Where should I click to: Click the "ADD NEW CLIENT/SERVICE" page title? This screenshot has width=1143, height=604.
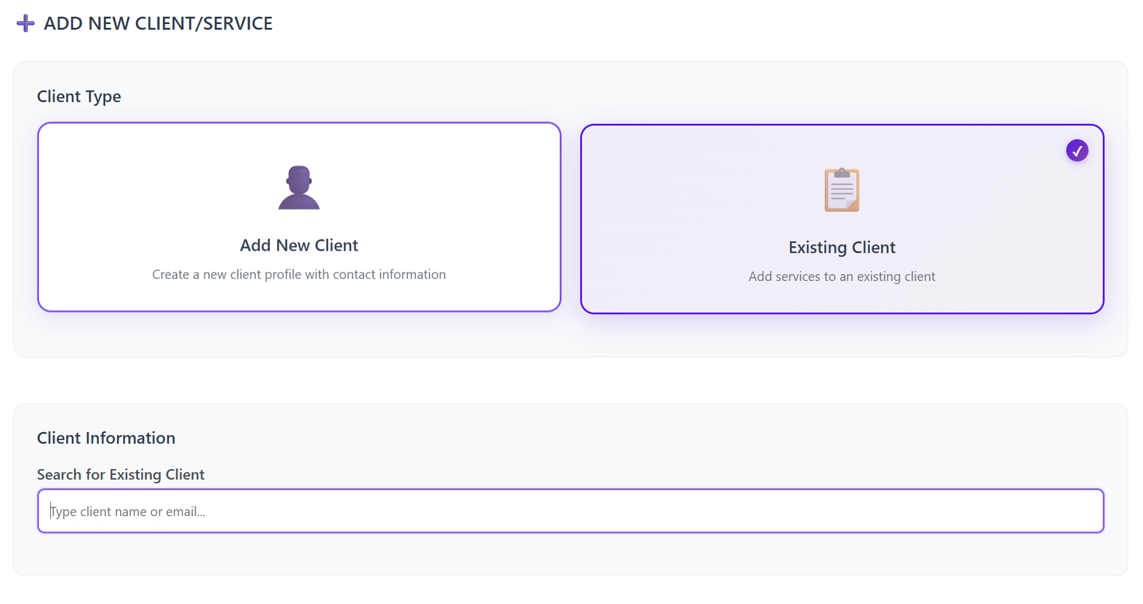tap(158, 24)
